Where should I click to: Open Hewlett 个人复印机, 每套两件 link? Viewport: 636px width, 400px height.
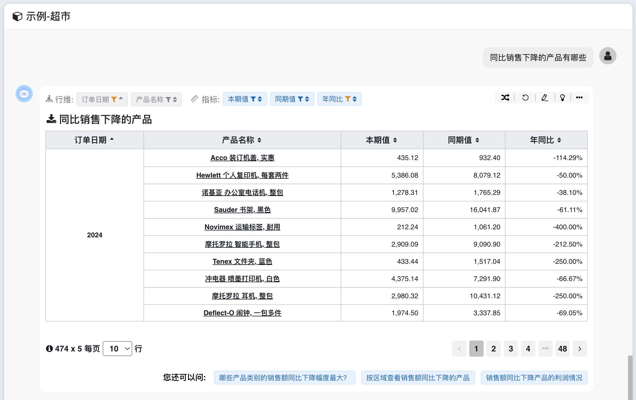pos(242,175)
